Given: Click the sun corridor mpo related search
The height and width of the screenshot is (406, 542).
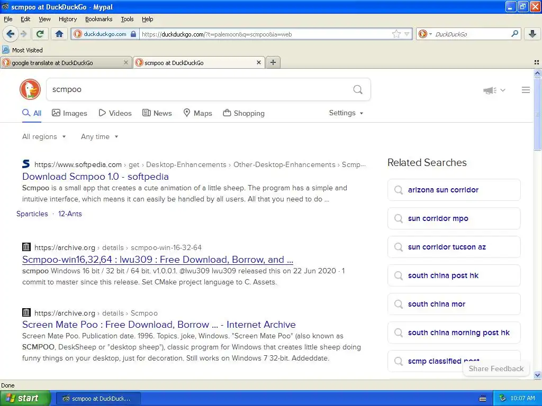Looking at the screenshot, I should coord(454,218).
